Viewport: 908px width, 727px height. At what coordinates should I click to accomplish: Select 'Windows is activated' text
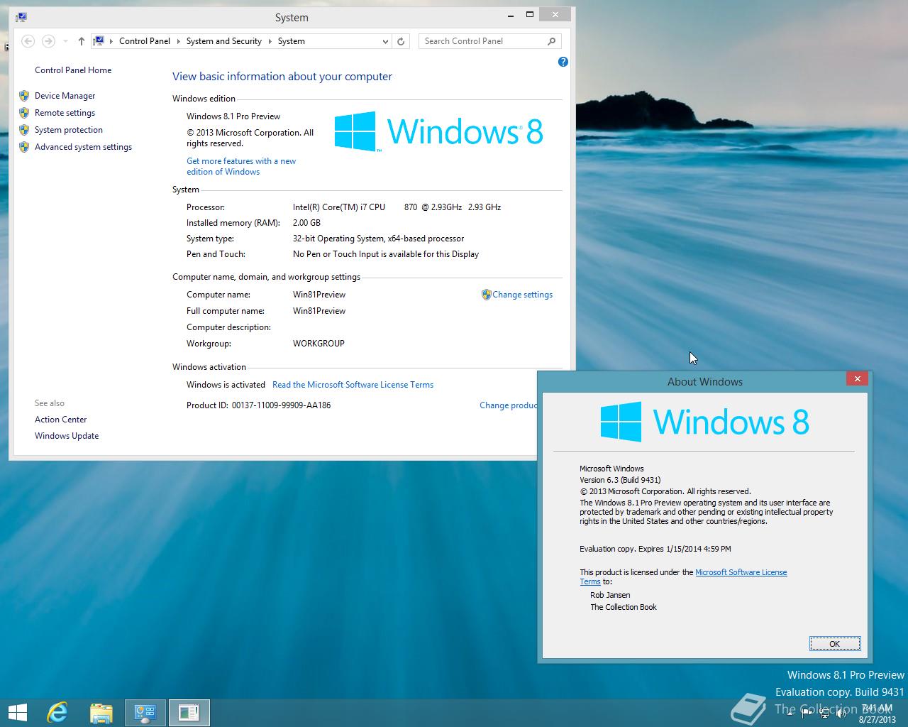pos(226,385)
